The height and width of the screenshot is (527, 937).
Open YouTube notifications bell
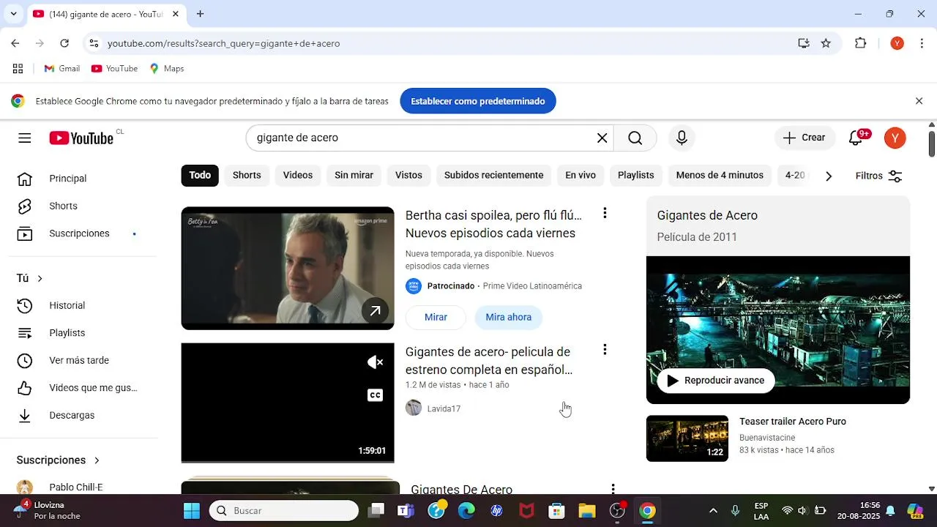(x=856, y=138)
